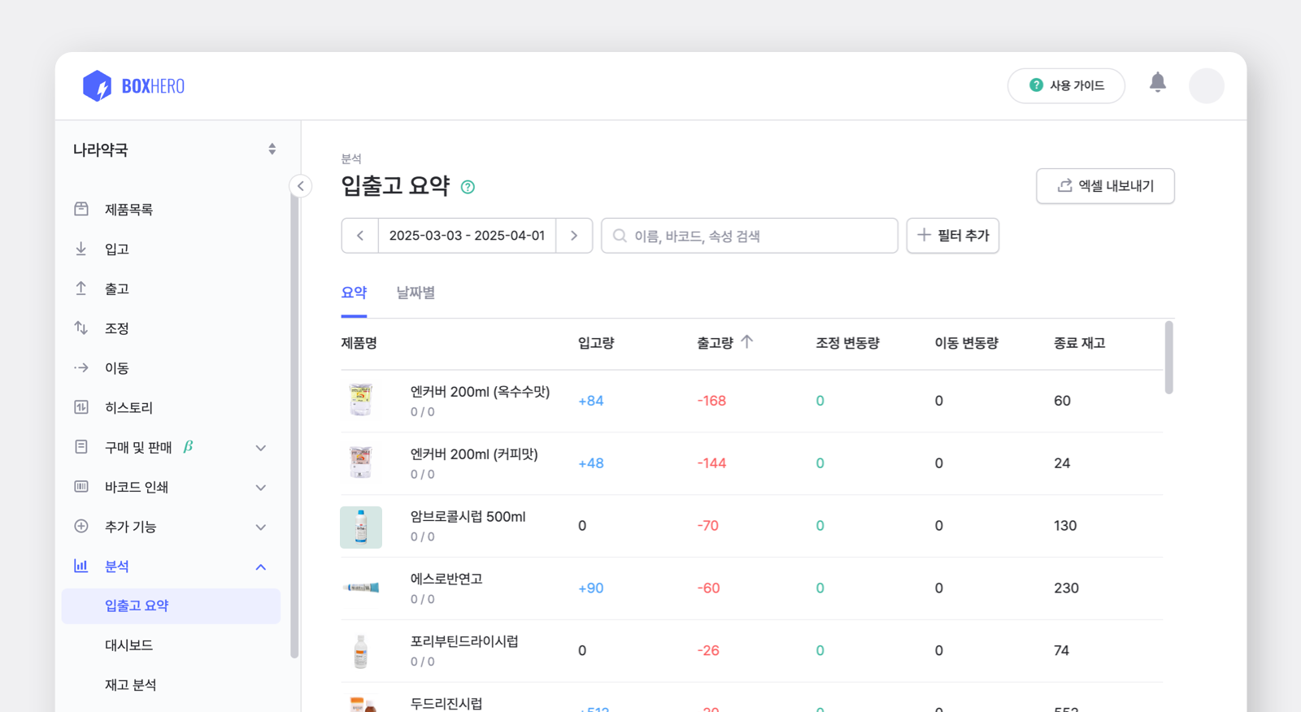
Task: Open 입출고 요약 in sidebar
Action: coord(171,606)
